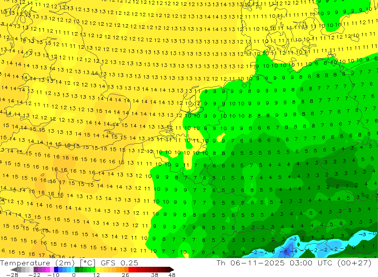Screen dimensions: 378x277
Task: Click the "Temperature (2m)" title text
Action: click(37, 263)
